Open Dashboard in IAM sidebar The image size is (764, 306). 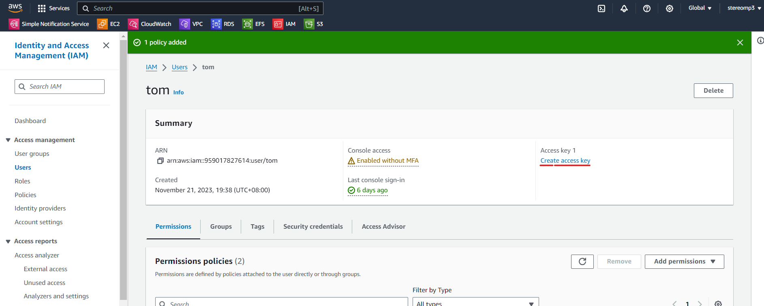pos(30,121)
